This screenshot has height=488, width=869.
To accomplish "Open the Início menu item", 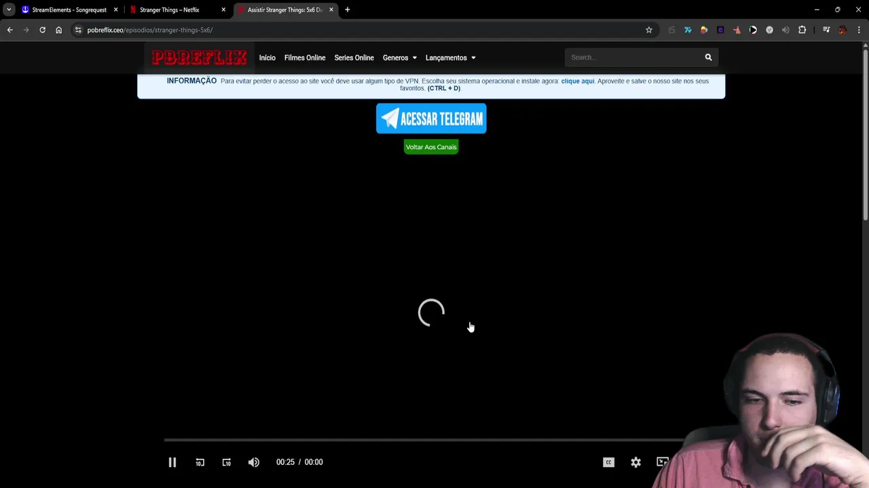I will (267, 58).
